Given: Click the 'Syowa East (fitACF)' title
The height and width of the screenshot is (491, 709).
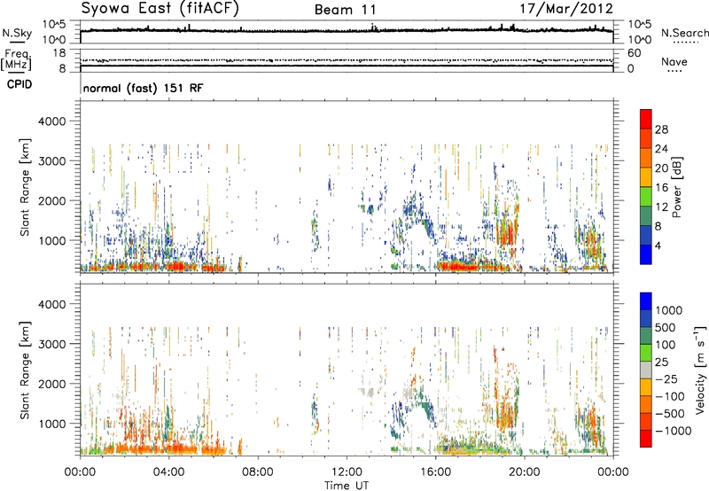Looking at the screenshot, I should 160,9.
